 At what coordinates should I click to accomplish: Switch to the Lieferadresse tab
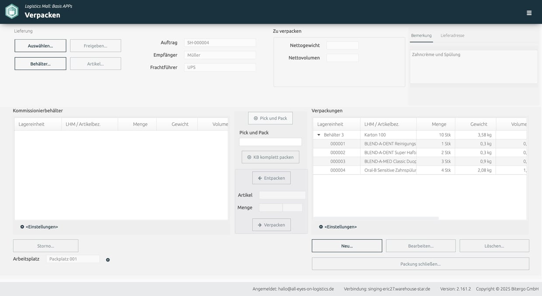(452, 35)
